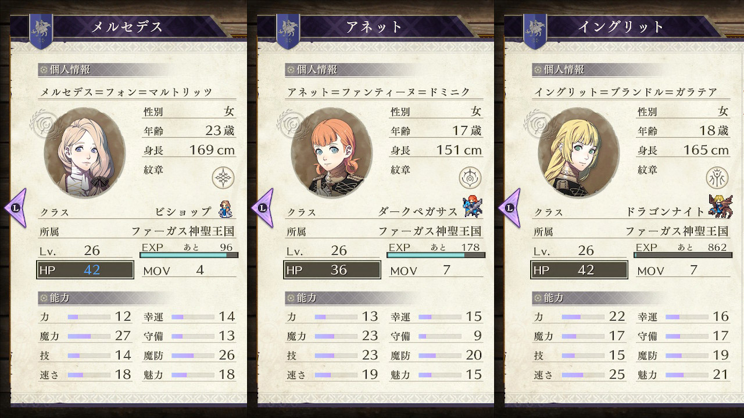Click Mercedes's EXP progress bar

coord(189,255)
